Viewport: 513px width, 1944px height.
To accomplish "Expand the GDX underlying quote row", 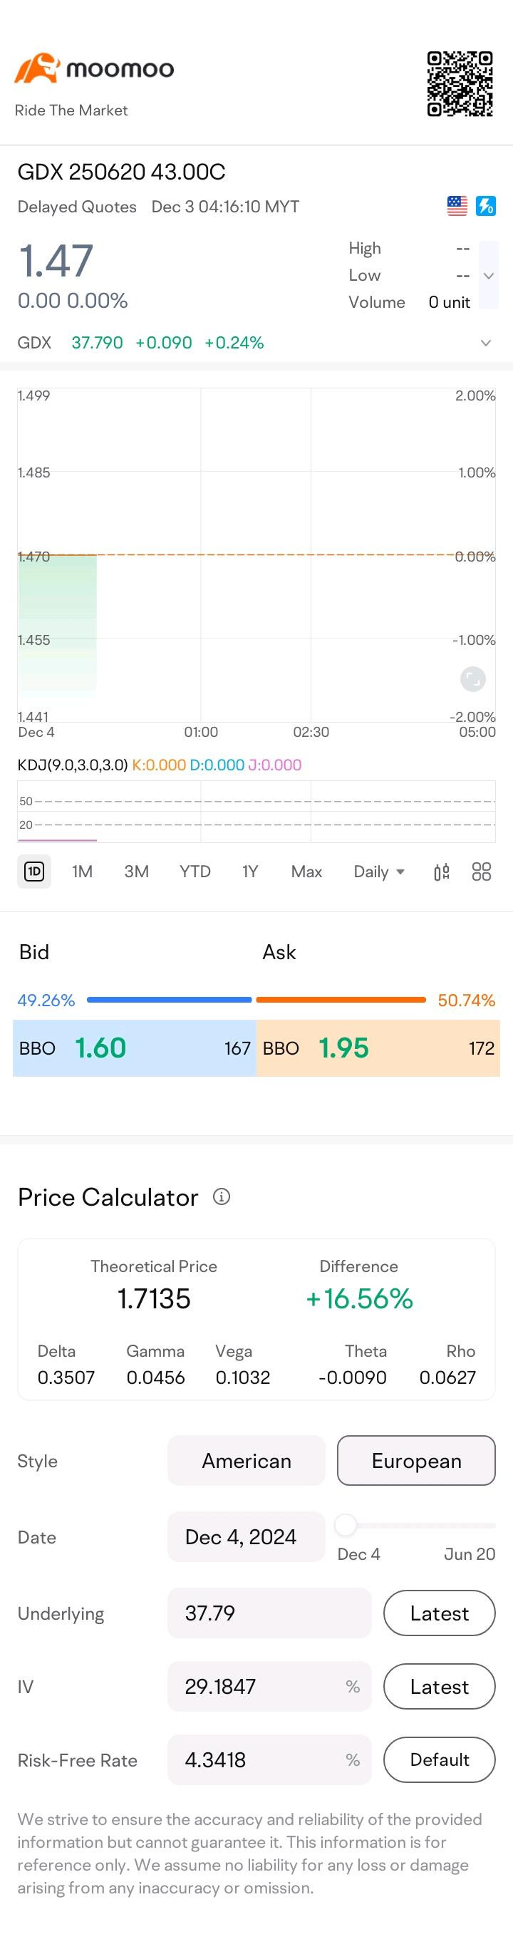I will coord(486,343).
